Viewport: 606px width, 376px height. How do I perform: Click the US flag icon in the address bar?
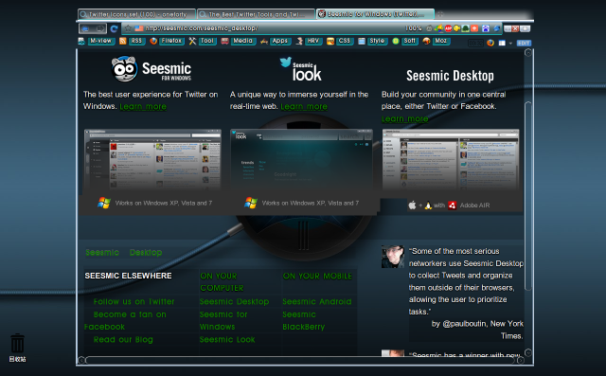pos(139,28)
